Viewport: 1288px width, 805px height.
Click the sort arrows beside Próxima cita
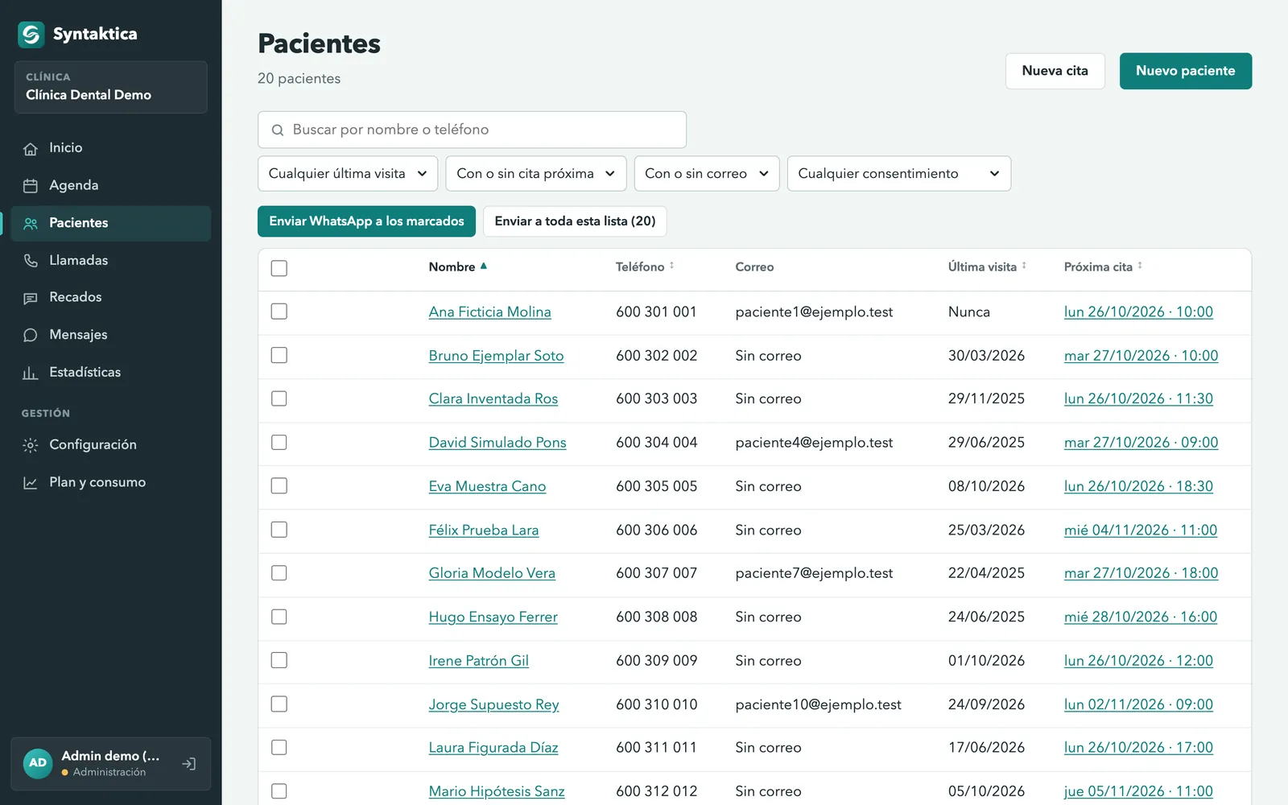[x=1140, y=266]
